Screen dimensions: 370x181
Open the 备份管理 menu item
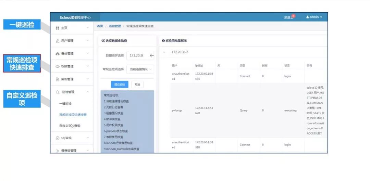[72, 54]
